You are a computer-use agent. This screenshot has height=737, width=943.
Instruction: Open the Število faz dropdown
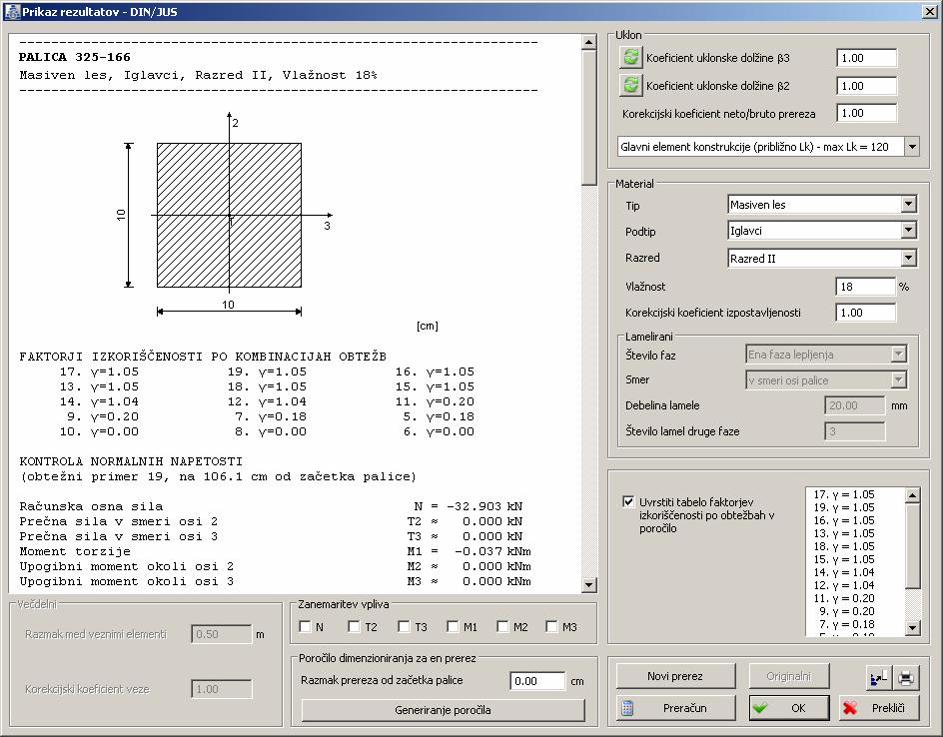coord(898,355)
